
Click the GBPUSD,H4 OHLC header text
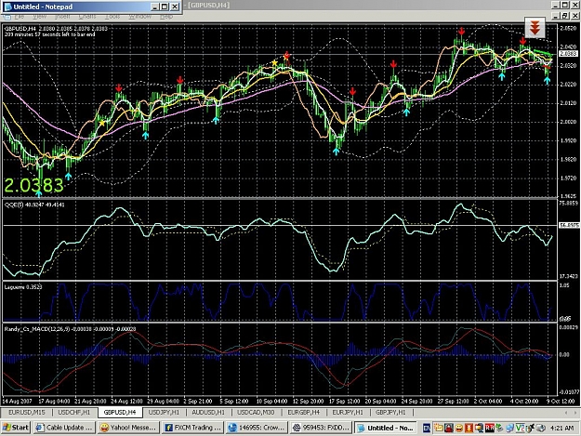point(56,29)
